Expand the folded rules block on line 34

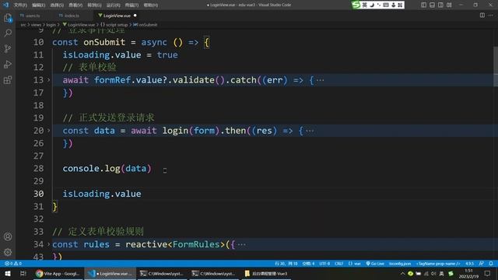coord(48,244)
